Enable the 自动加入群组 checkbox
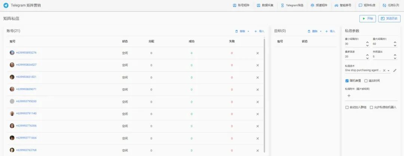Viewport: 404px width, 156px height. pos(347,108)
